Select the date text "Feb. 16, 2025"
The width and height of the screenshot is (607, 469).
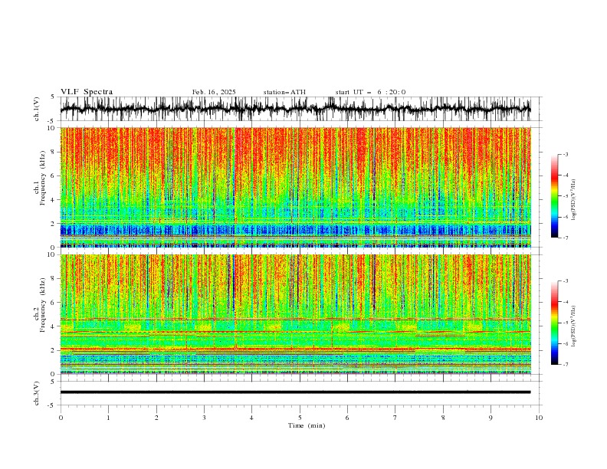214,92
